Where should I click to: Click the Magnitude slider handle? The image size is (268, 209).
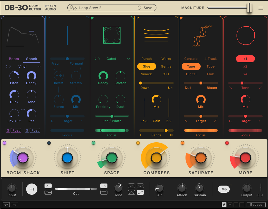[x=249, y=8]
